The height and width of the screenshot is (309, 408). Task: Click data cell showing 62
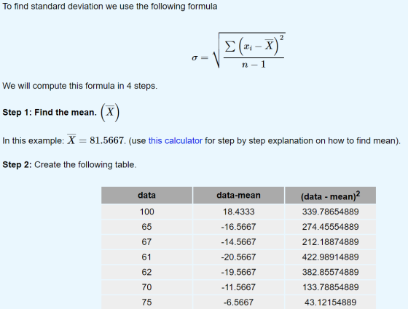tap(146, 272)
